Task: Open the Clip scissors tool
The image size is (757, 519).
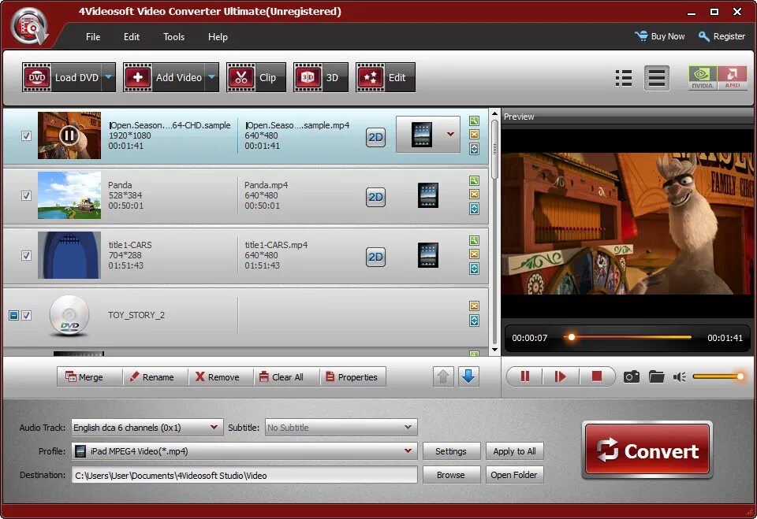Action: pyautogui.click(x=255, y=77)
